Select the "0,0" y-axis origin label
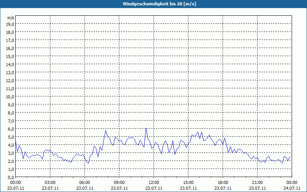 11,177
